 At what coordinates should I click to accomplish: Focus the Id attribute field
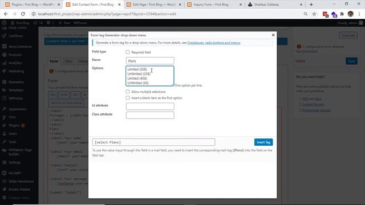pyautogui.click(x=150, y=106)
